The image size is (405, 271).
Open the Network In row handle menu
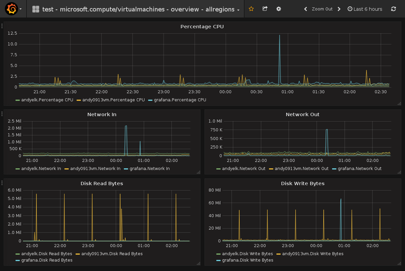pos(2,113)
